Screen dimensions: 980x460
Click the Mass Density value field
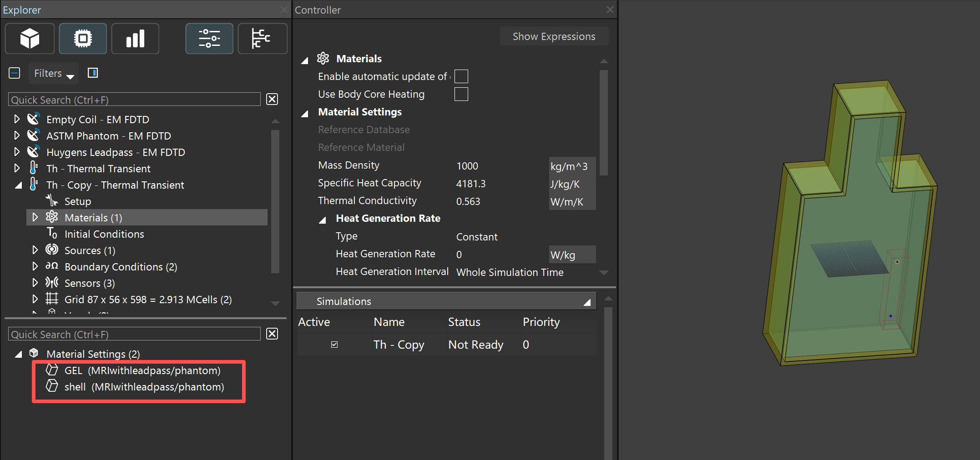500,166
